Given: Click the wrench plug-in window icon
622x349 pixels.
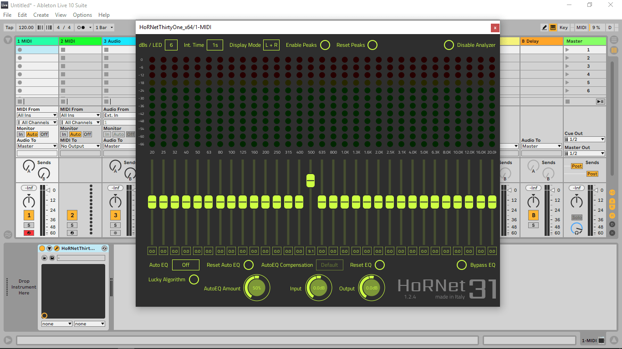Looking at the screenshot, I should click(56, 249).
